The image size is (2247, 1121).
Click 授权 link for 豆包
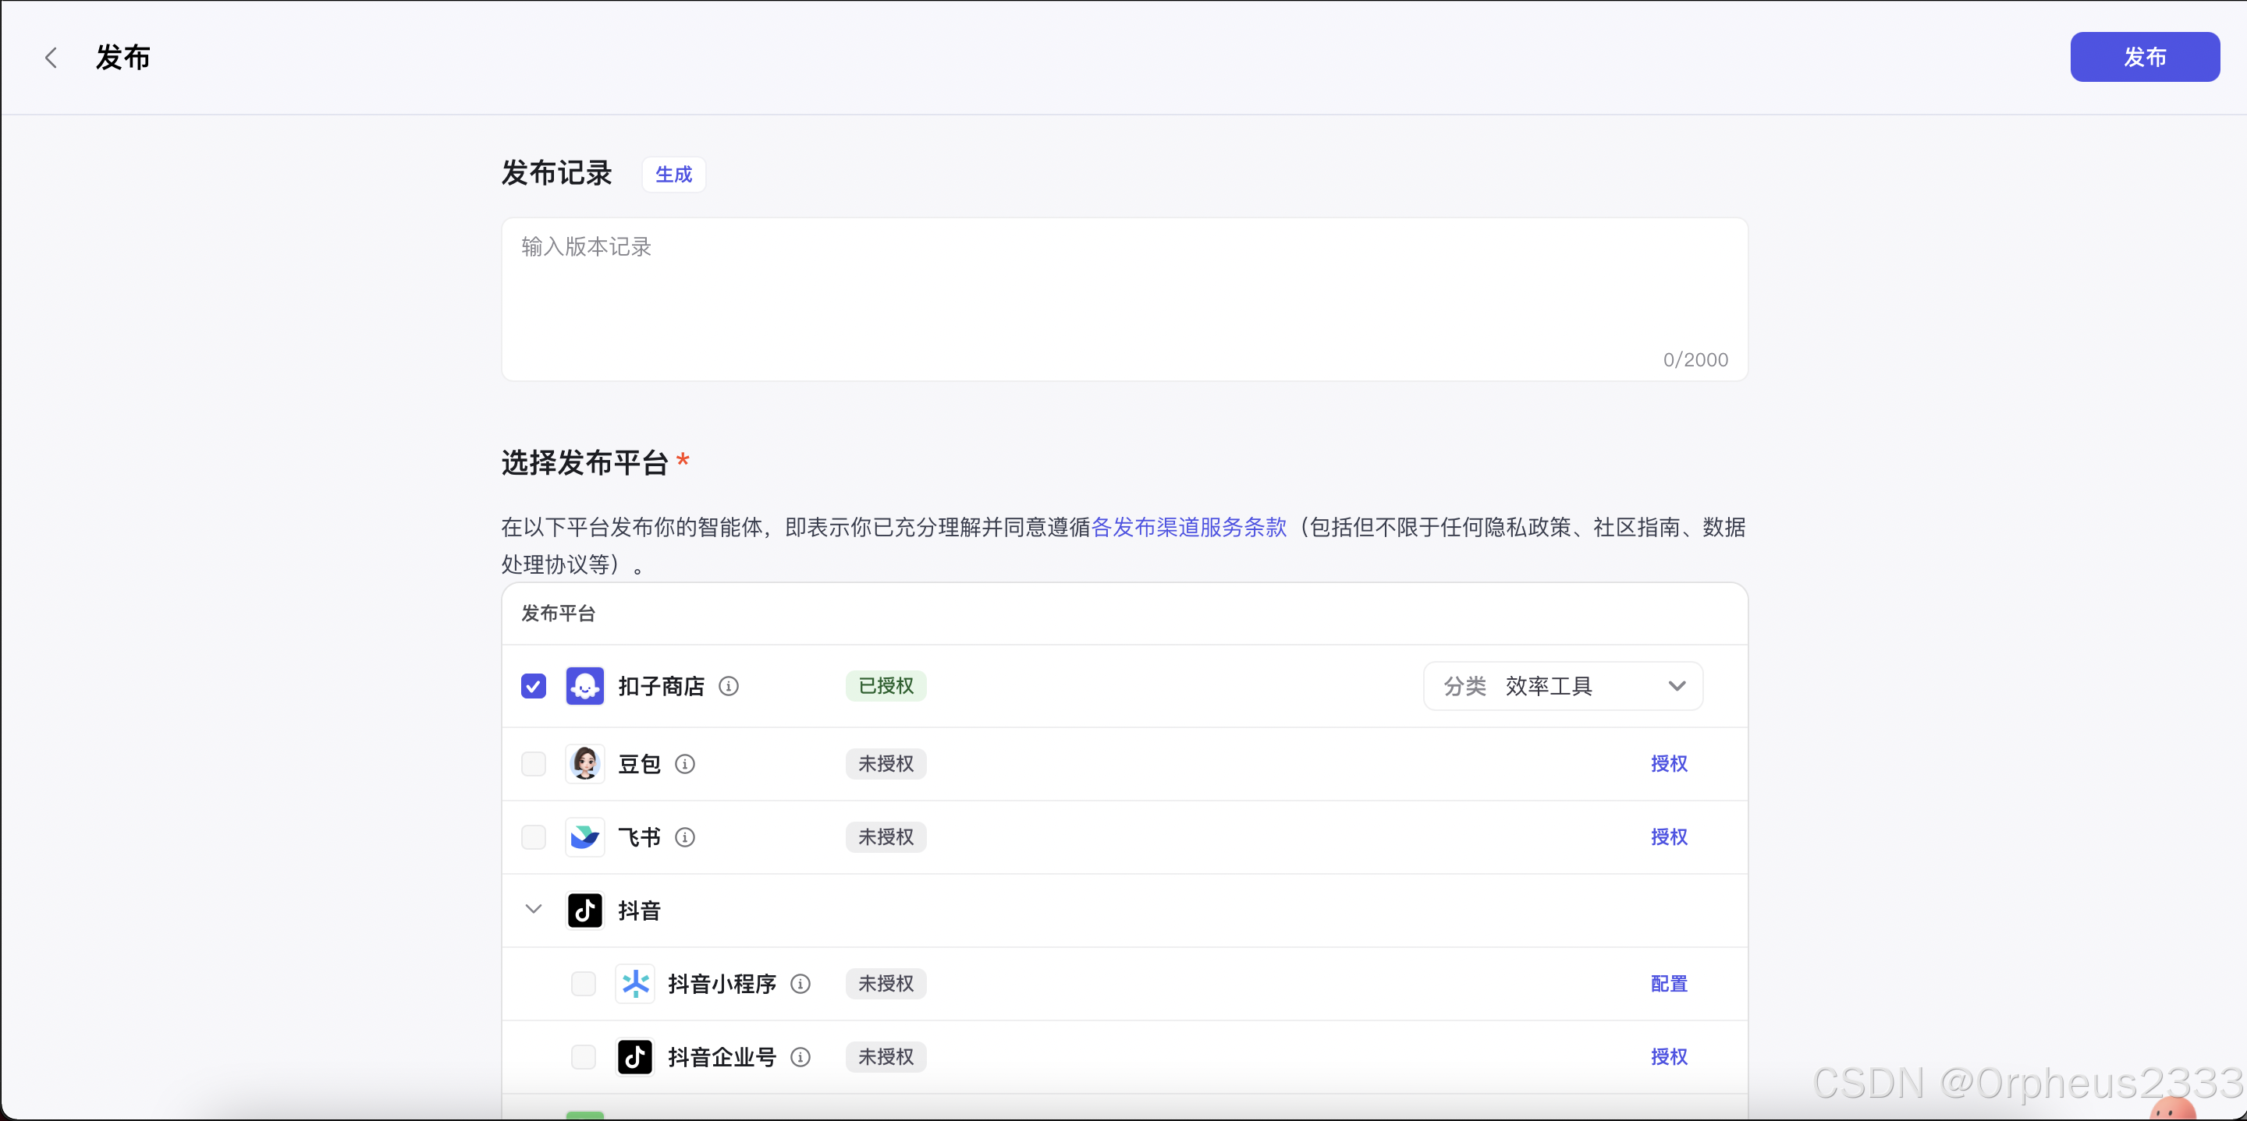[1668, 764]
